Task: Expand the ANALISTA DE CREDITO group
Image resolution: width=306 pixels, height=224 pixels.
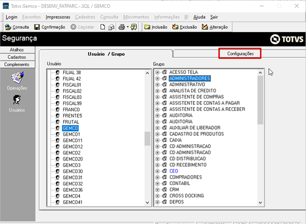Action: pyautogui.click(x=157, y=91)
